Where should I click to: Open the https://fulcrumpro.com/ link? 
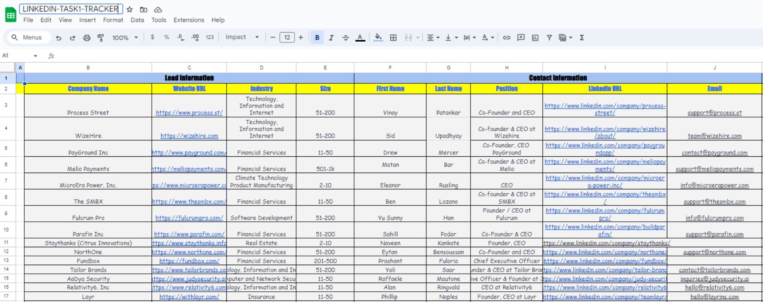tap(189, 218)
